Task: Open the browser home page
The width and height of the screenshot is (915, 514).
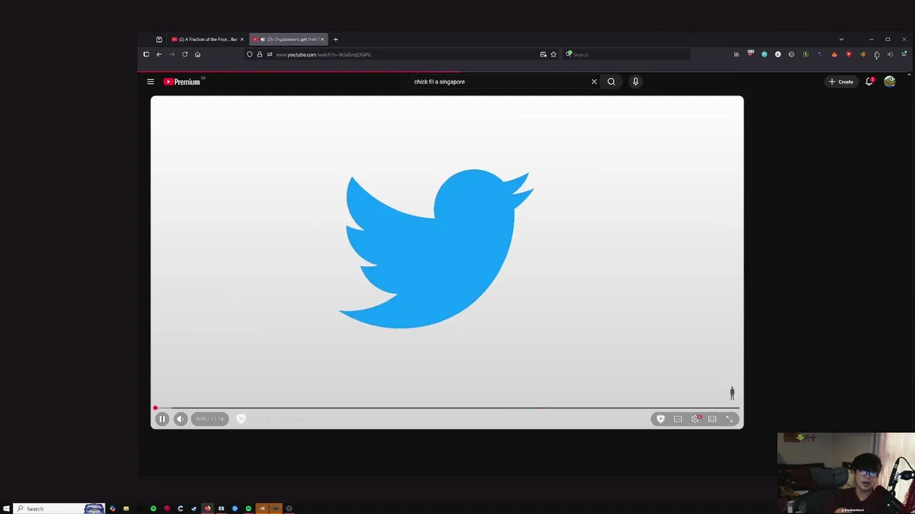Action: (197, 54)
